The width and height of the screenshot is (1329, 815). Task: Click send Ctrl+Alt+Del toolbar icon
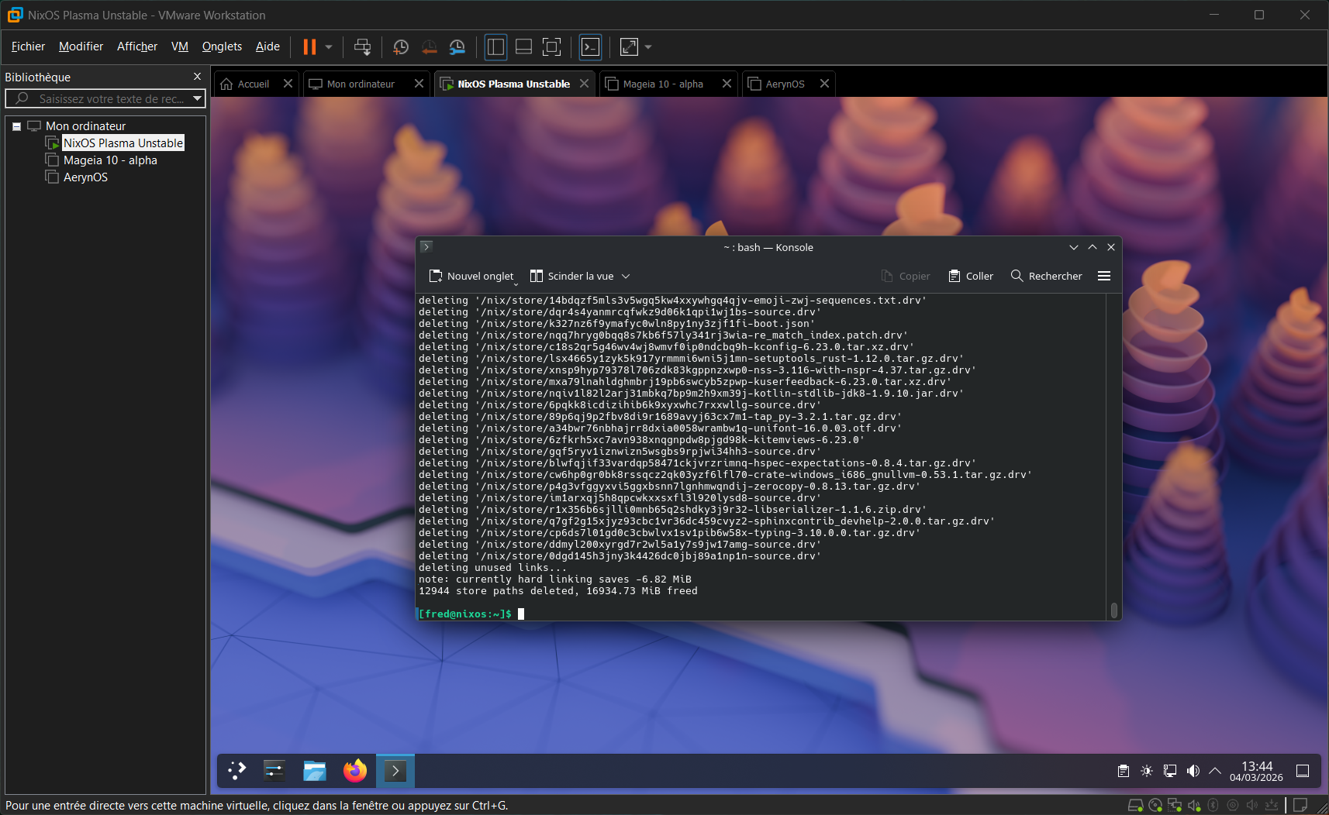point(362,47)
